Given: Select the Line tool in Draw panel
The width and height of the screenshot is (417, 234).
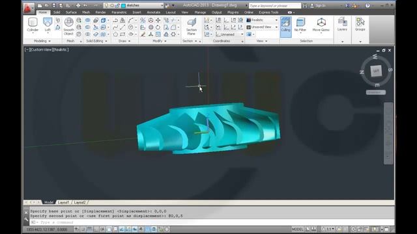Looking at the screenshot, I should [122, 27].
